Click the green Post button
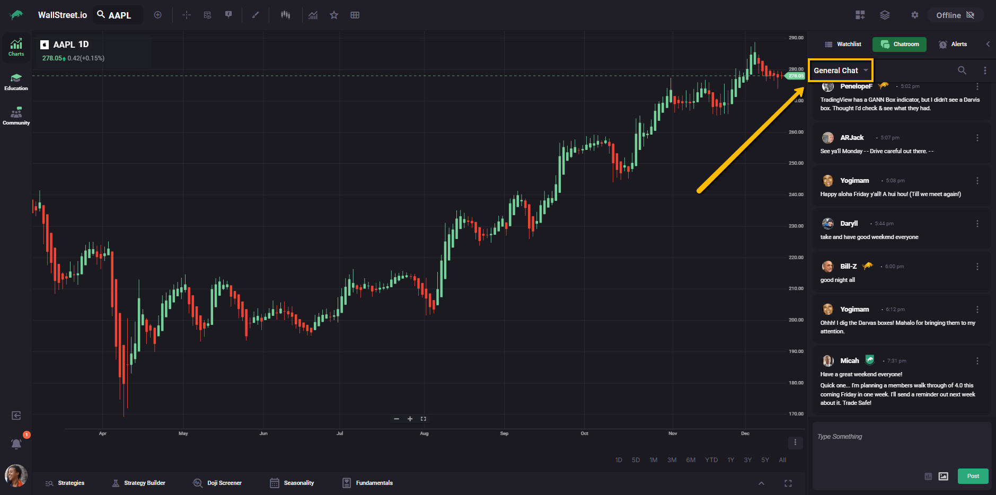Image resolution: width=996 pixels, height=495 pixels. coord(973,476)
